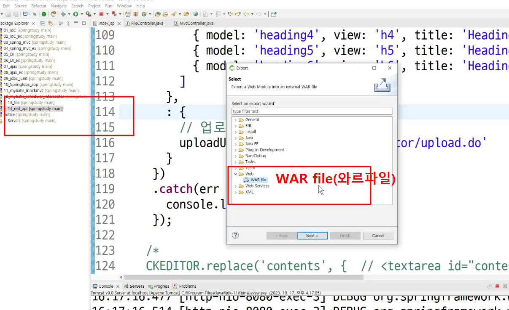Click the red Stop square toolbar icon
The image size is (509, 310).
[101, 14]
